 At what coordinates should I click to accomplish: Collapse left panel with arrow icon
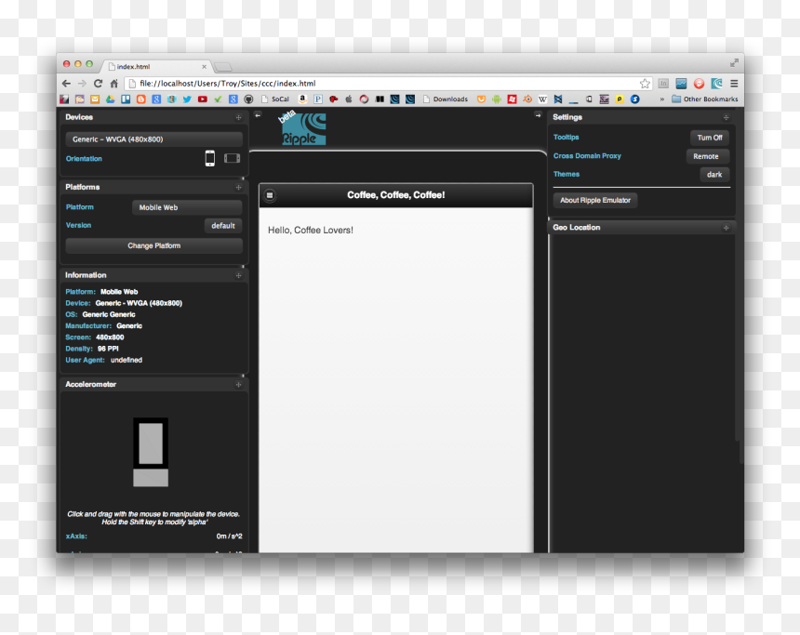(259, 116)
